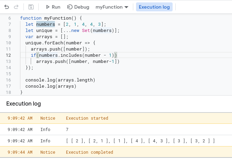
Task: Start debugging with the Debug icon
Action: click(x=78, y=7)
